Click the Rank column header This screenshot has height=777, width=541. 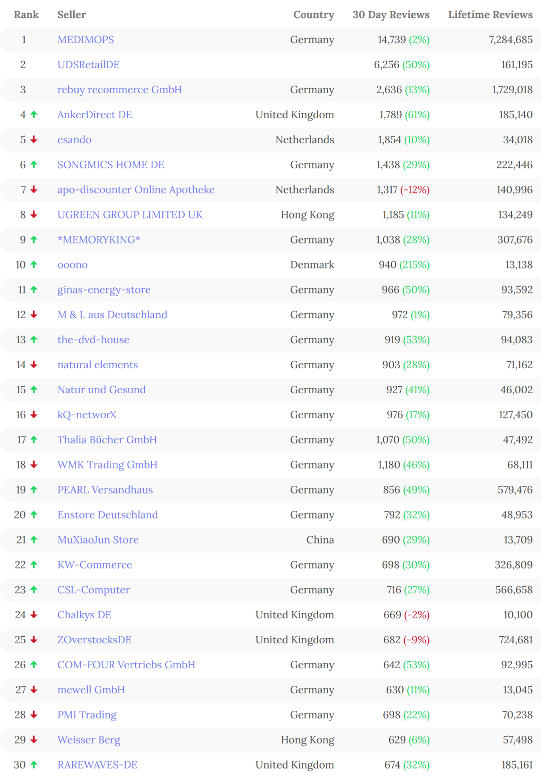pyautogui.click(x=26, y=15)
